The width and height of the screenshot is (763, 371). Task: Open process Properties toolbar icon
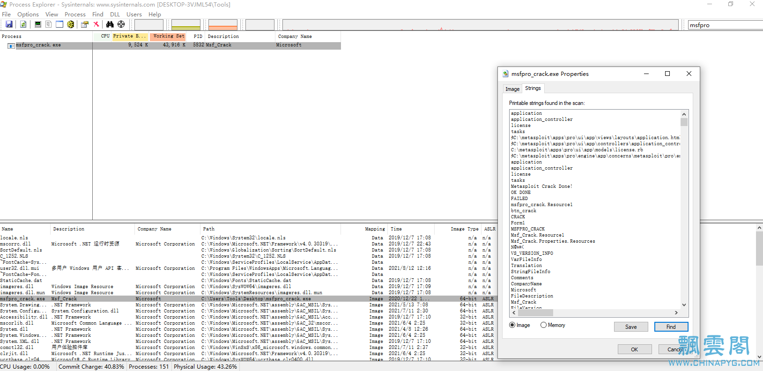tap(85, 24)
